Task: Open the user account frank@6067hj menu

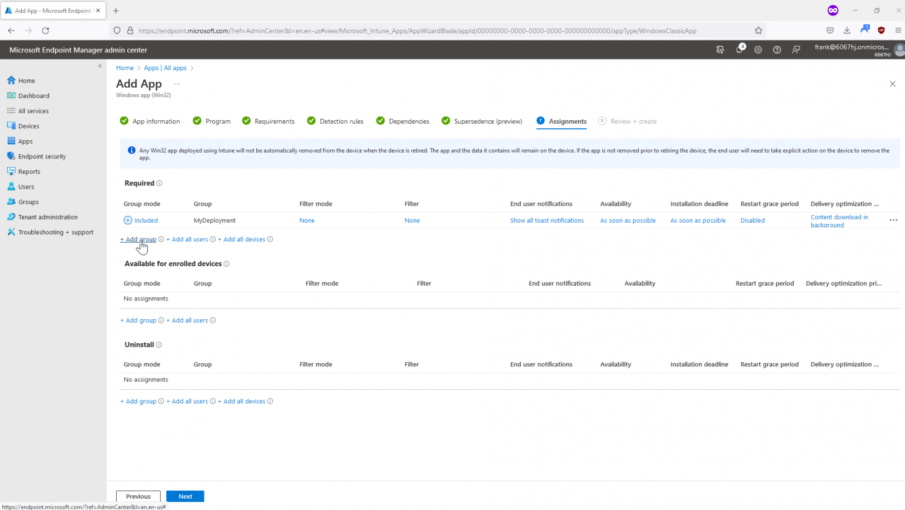Action: point(858,50)
